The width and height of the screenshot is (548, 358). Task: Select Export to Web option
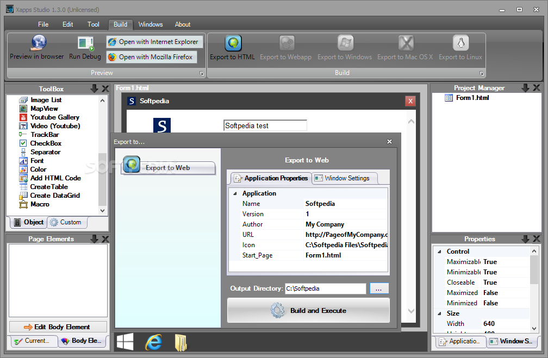[x=168, y=168]
